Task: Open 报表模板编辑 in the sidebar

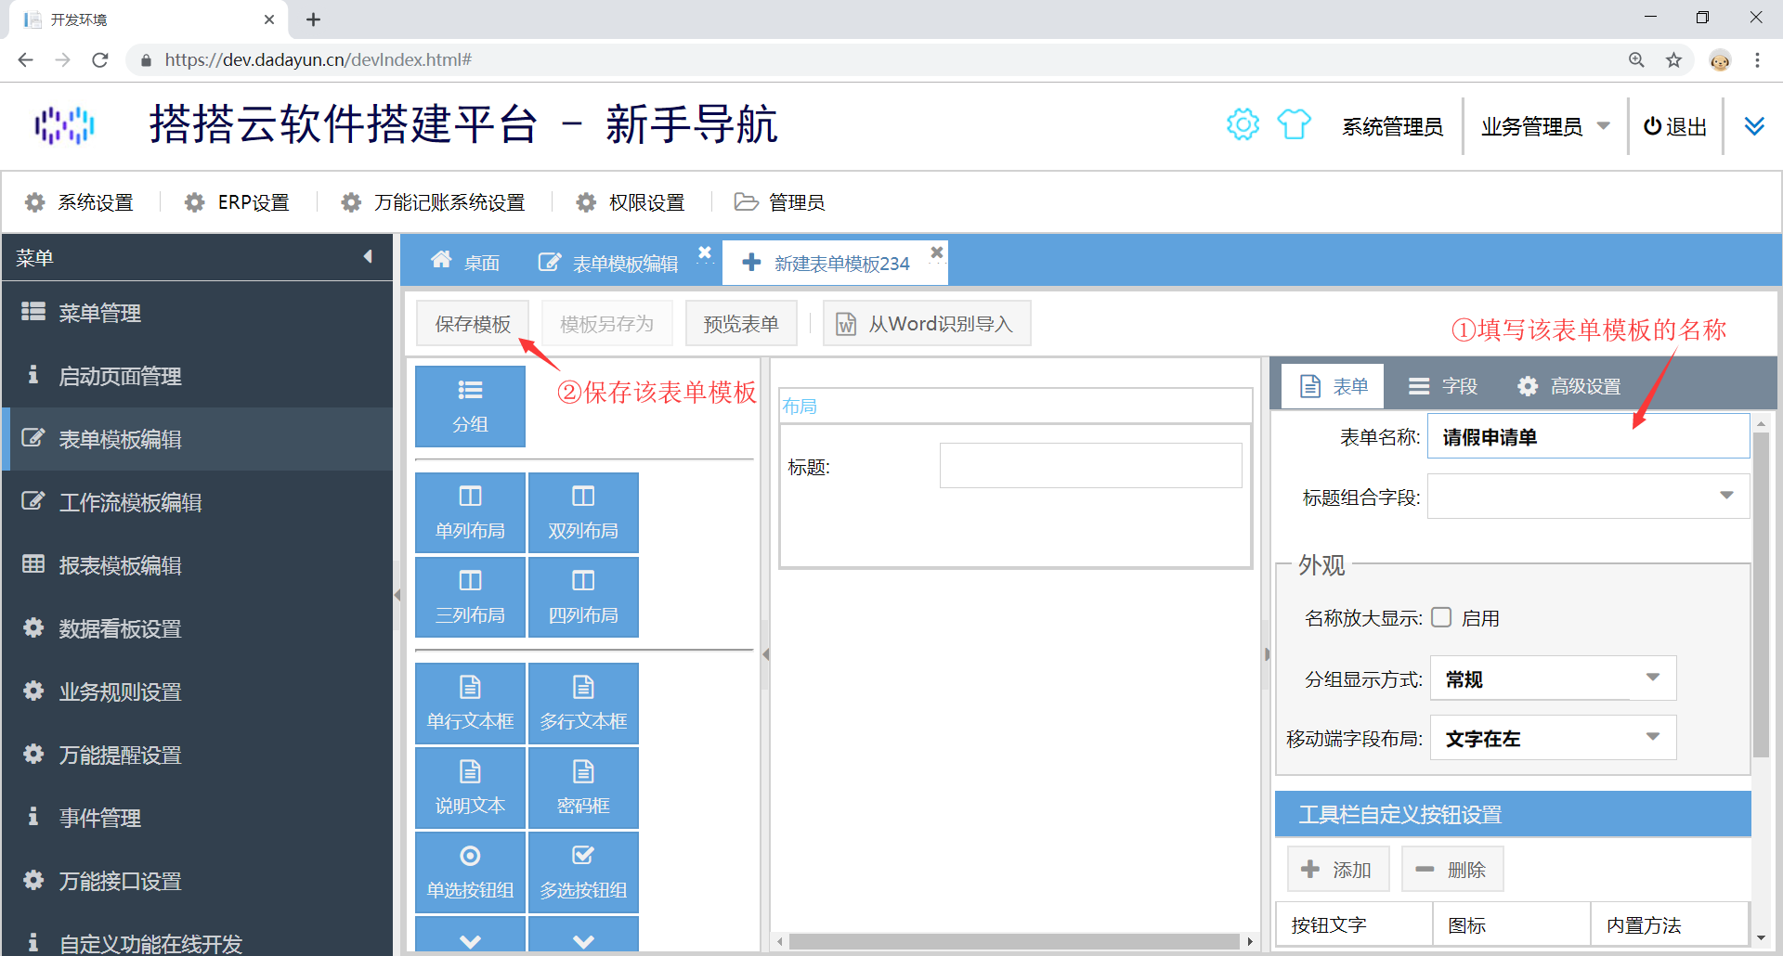Action: (x=197, y=565)
